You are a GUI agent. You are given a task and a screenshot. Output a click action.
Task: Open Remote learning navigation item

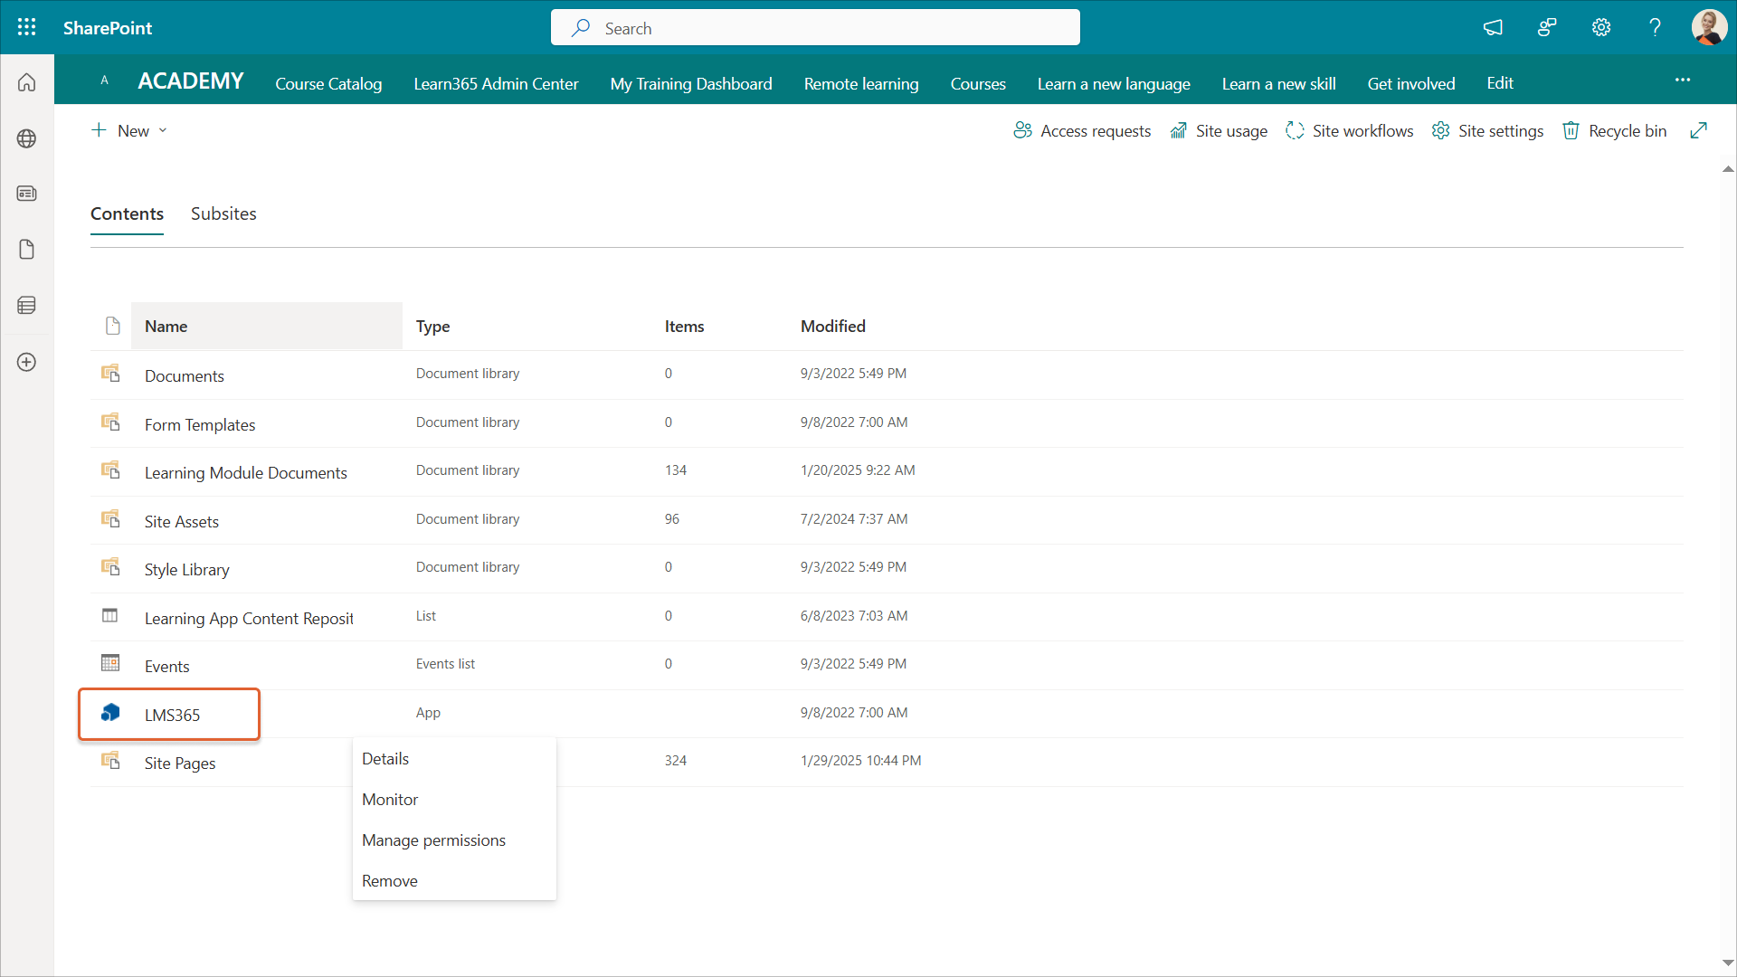(x=861, y=83)
